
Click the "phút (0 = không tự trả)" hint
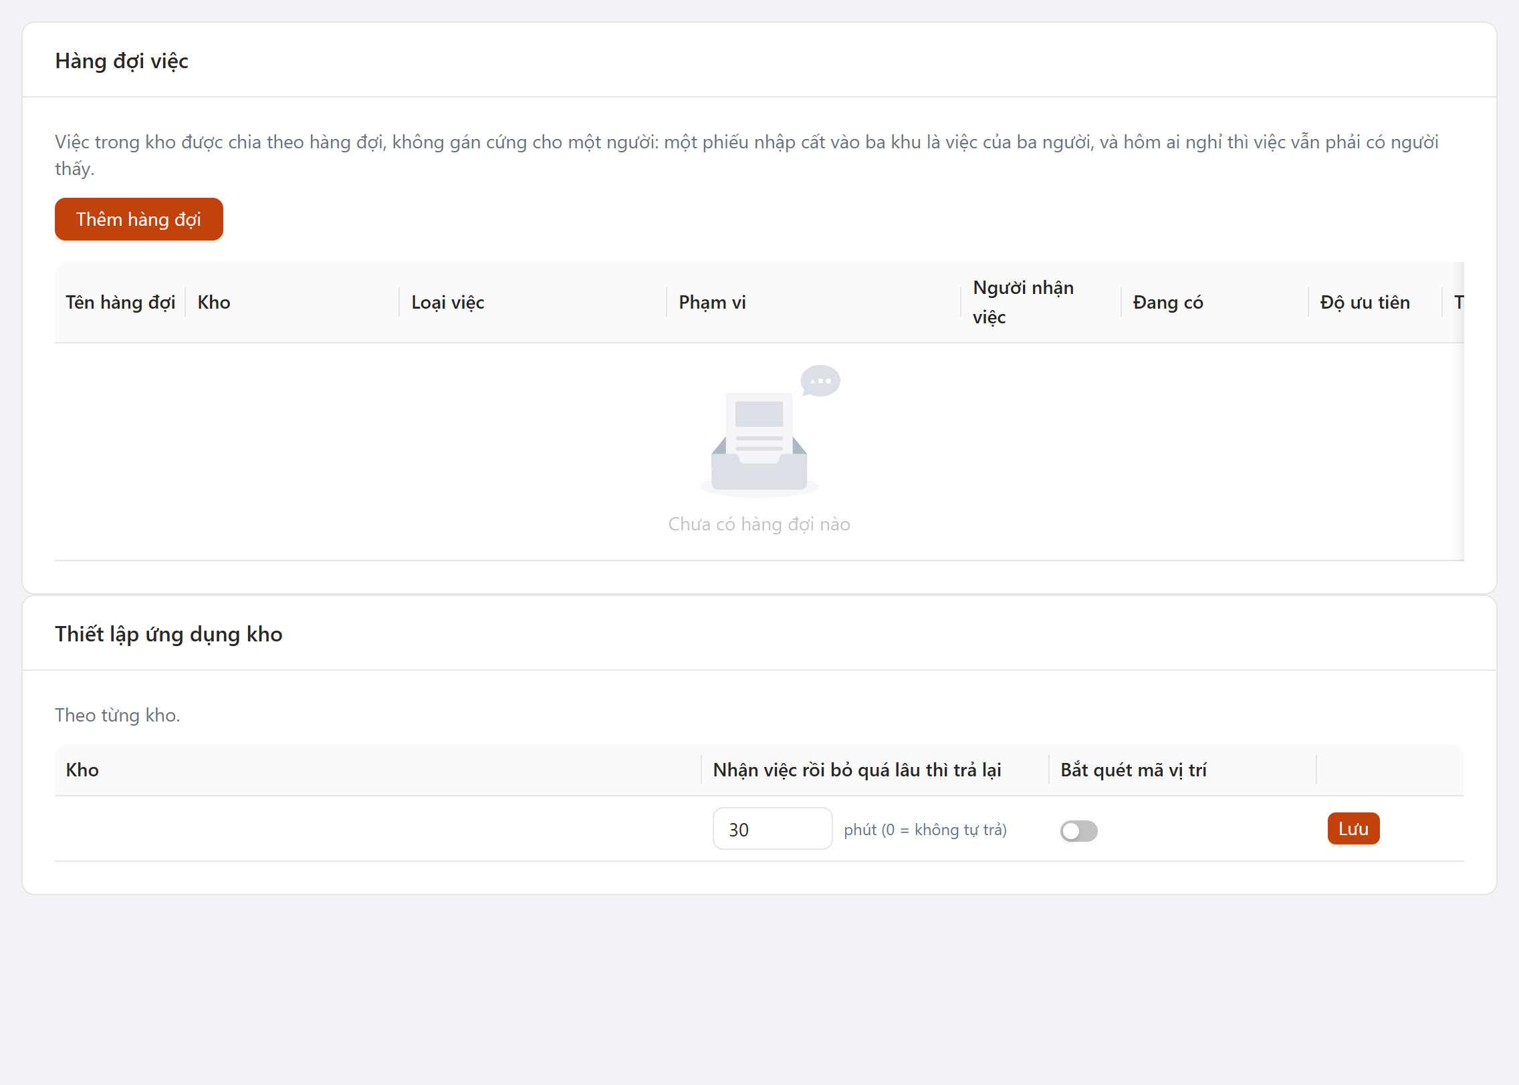(x=925, y=830)
